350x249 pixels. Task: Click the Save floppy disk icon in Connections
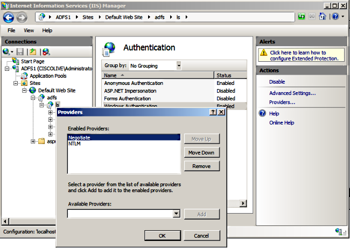(x=20, y=52)
